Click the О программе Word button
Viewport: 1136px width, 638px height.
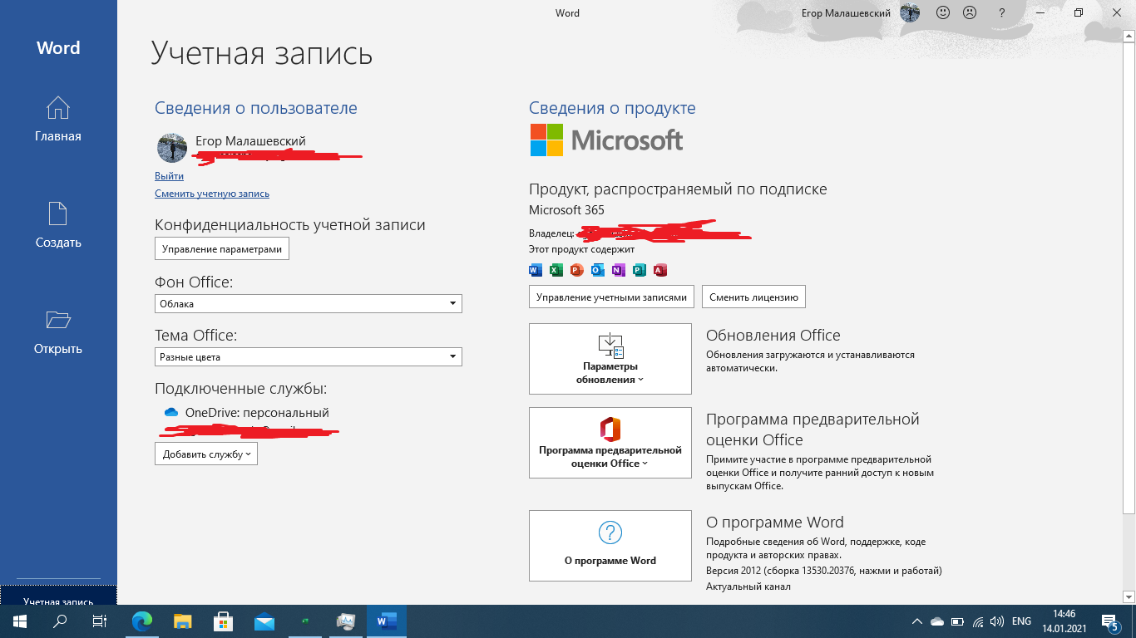[x=610, y=546]
